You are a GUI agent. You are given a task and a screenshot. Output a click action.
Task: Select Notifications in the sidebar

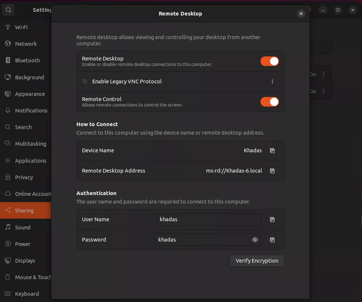(26, 110)
